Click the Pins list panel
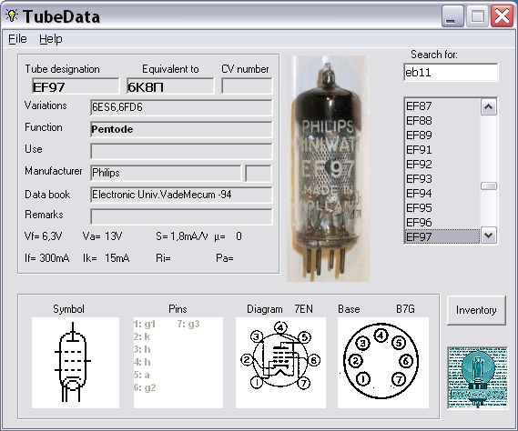This screenshot has width=518, height=431. pyautogui.click(x=178, y=363)
